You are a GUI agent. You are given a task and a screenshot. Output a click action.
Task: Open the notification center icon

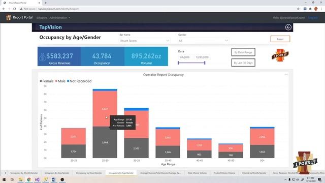pyautogui.click(x=319, y=179)
